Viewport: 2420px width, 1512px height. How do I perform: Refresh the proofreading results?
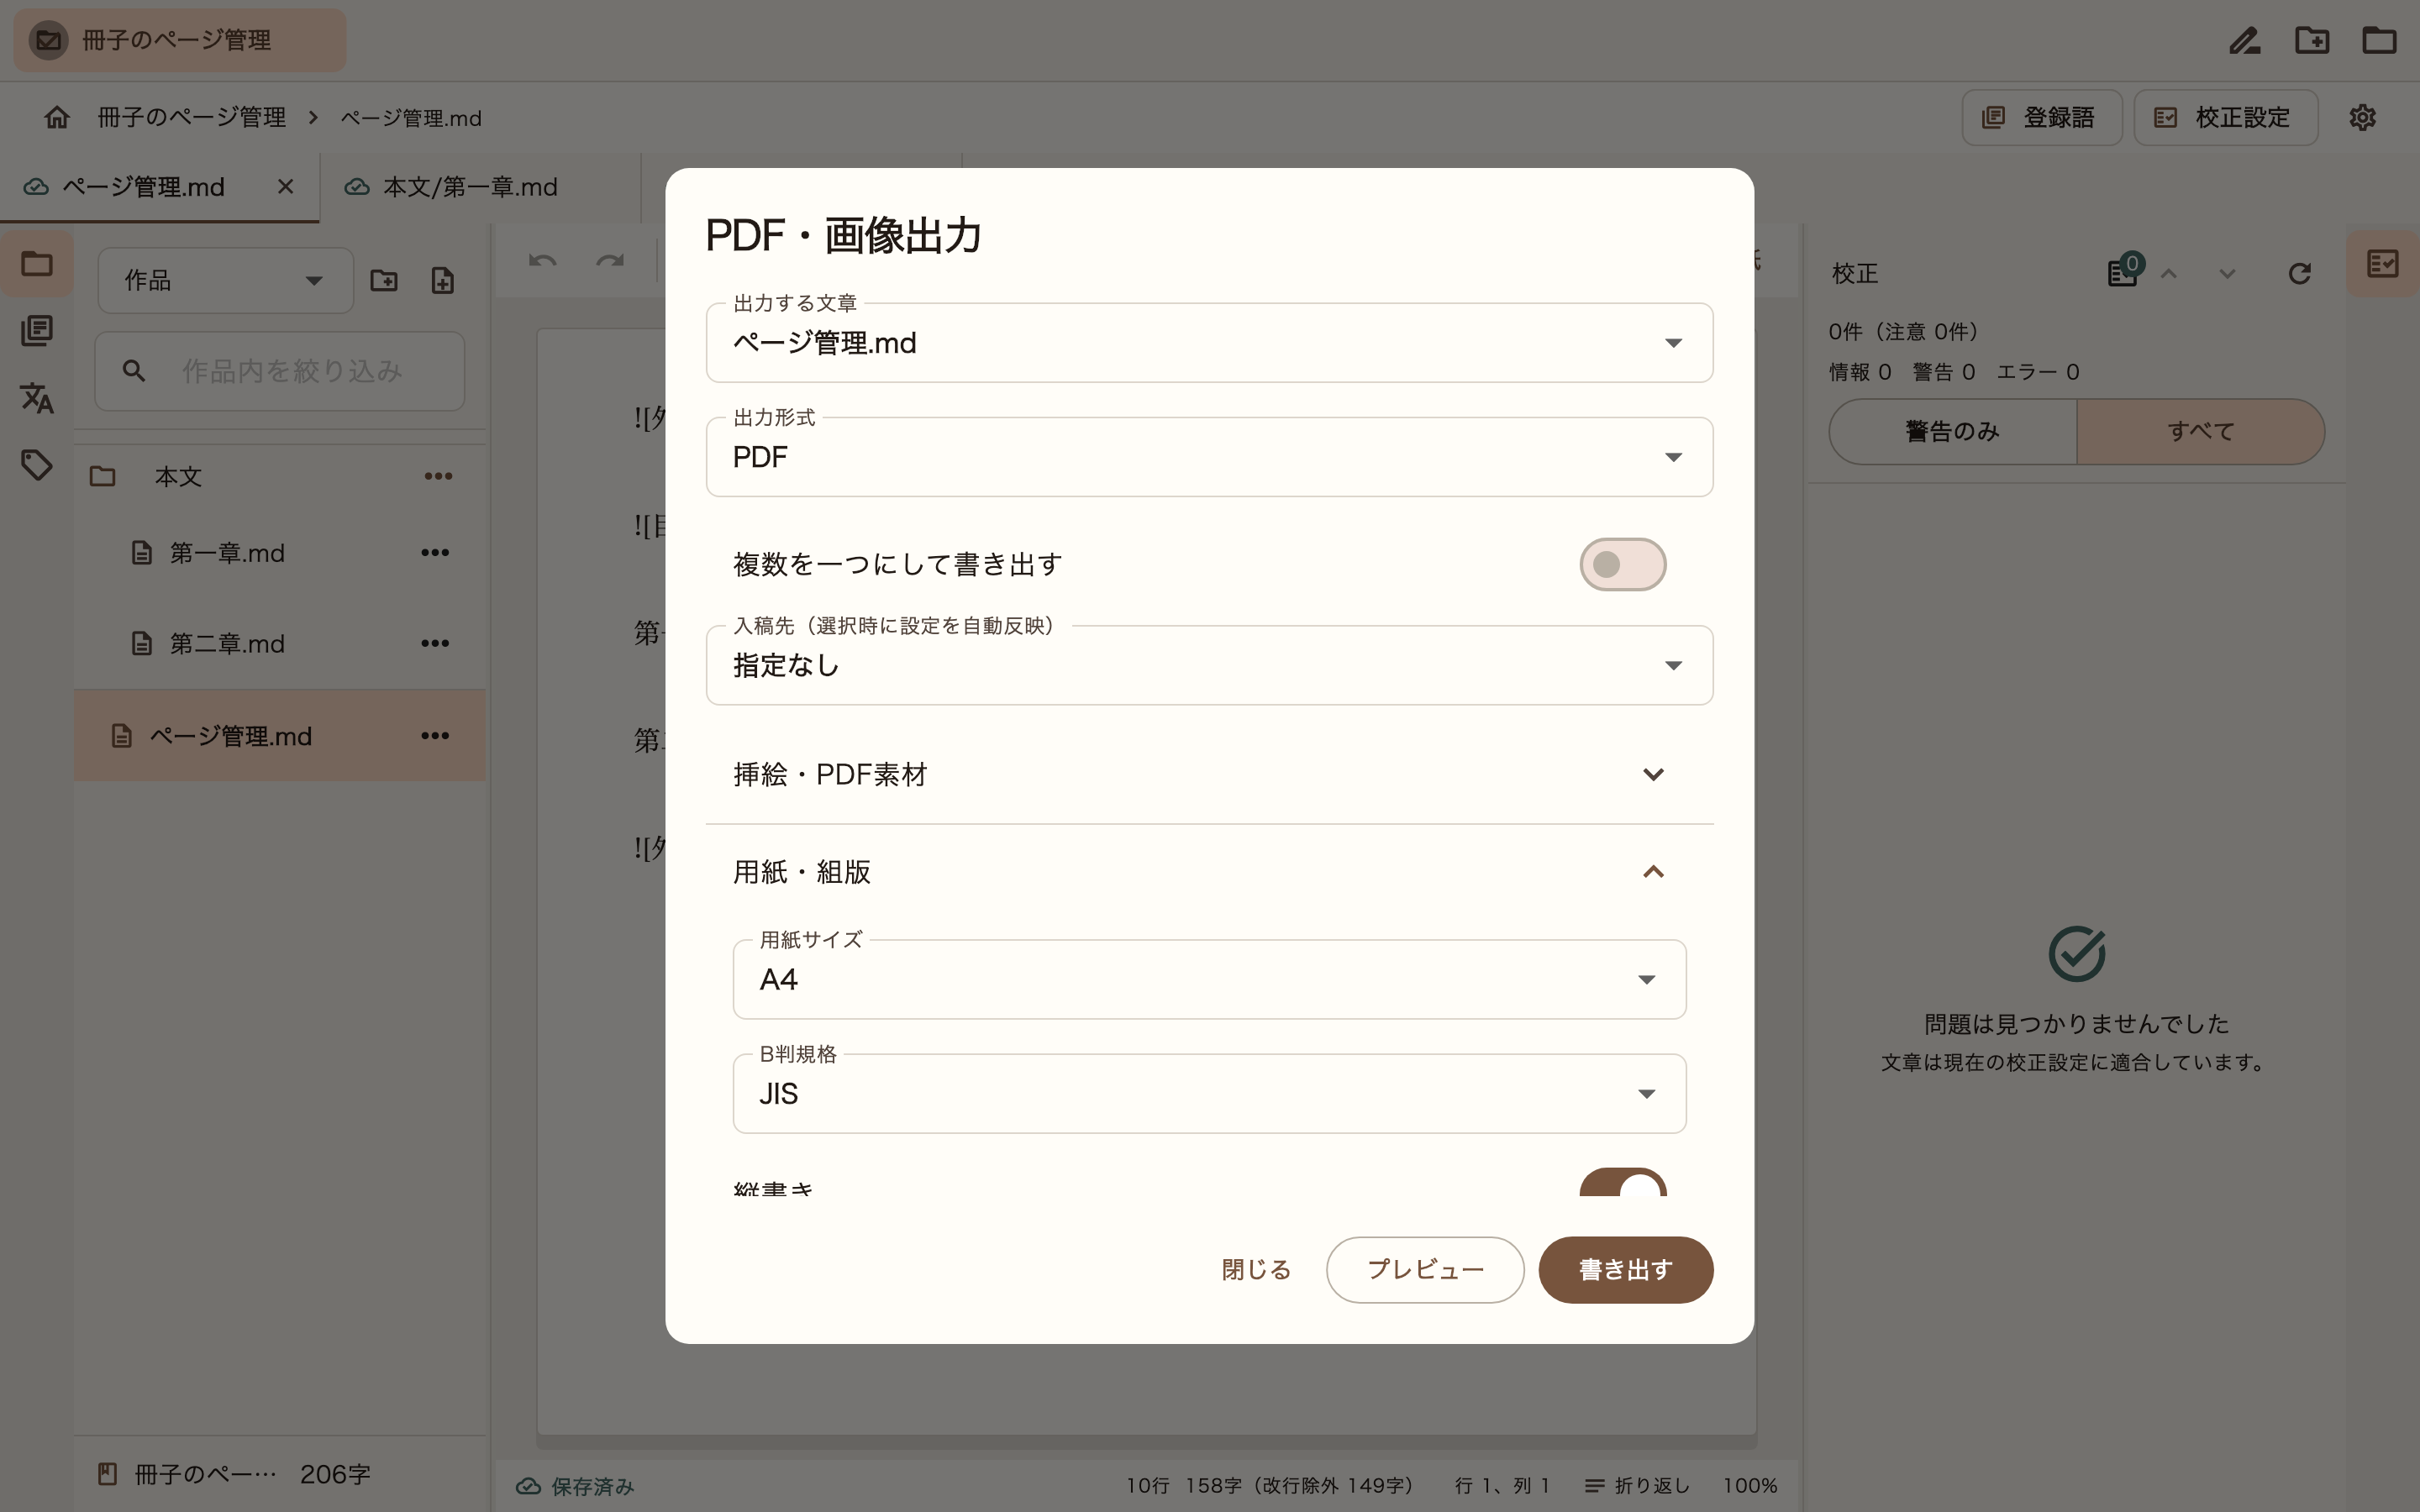point(2299,273)
